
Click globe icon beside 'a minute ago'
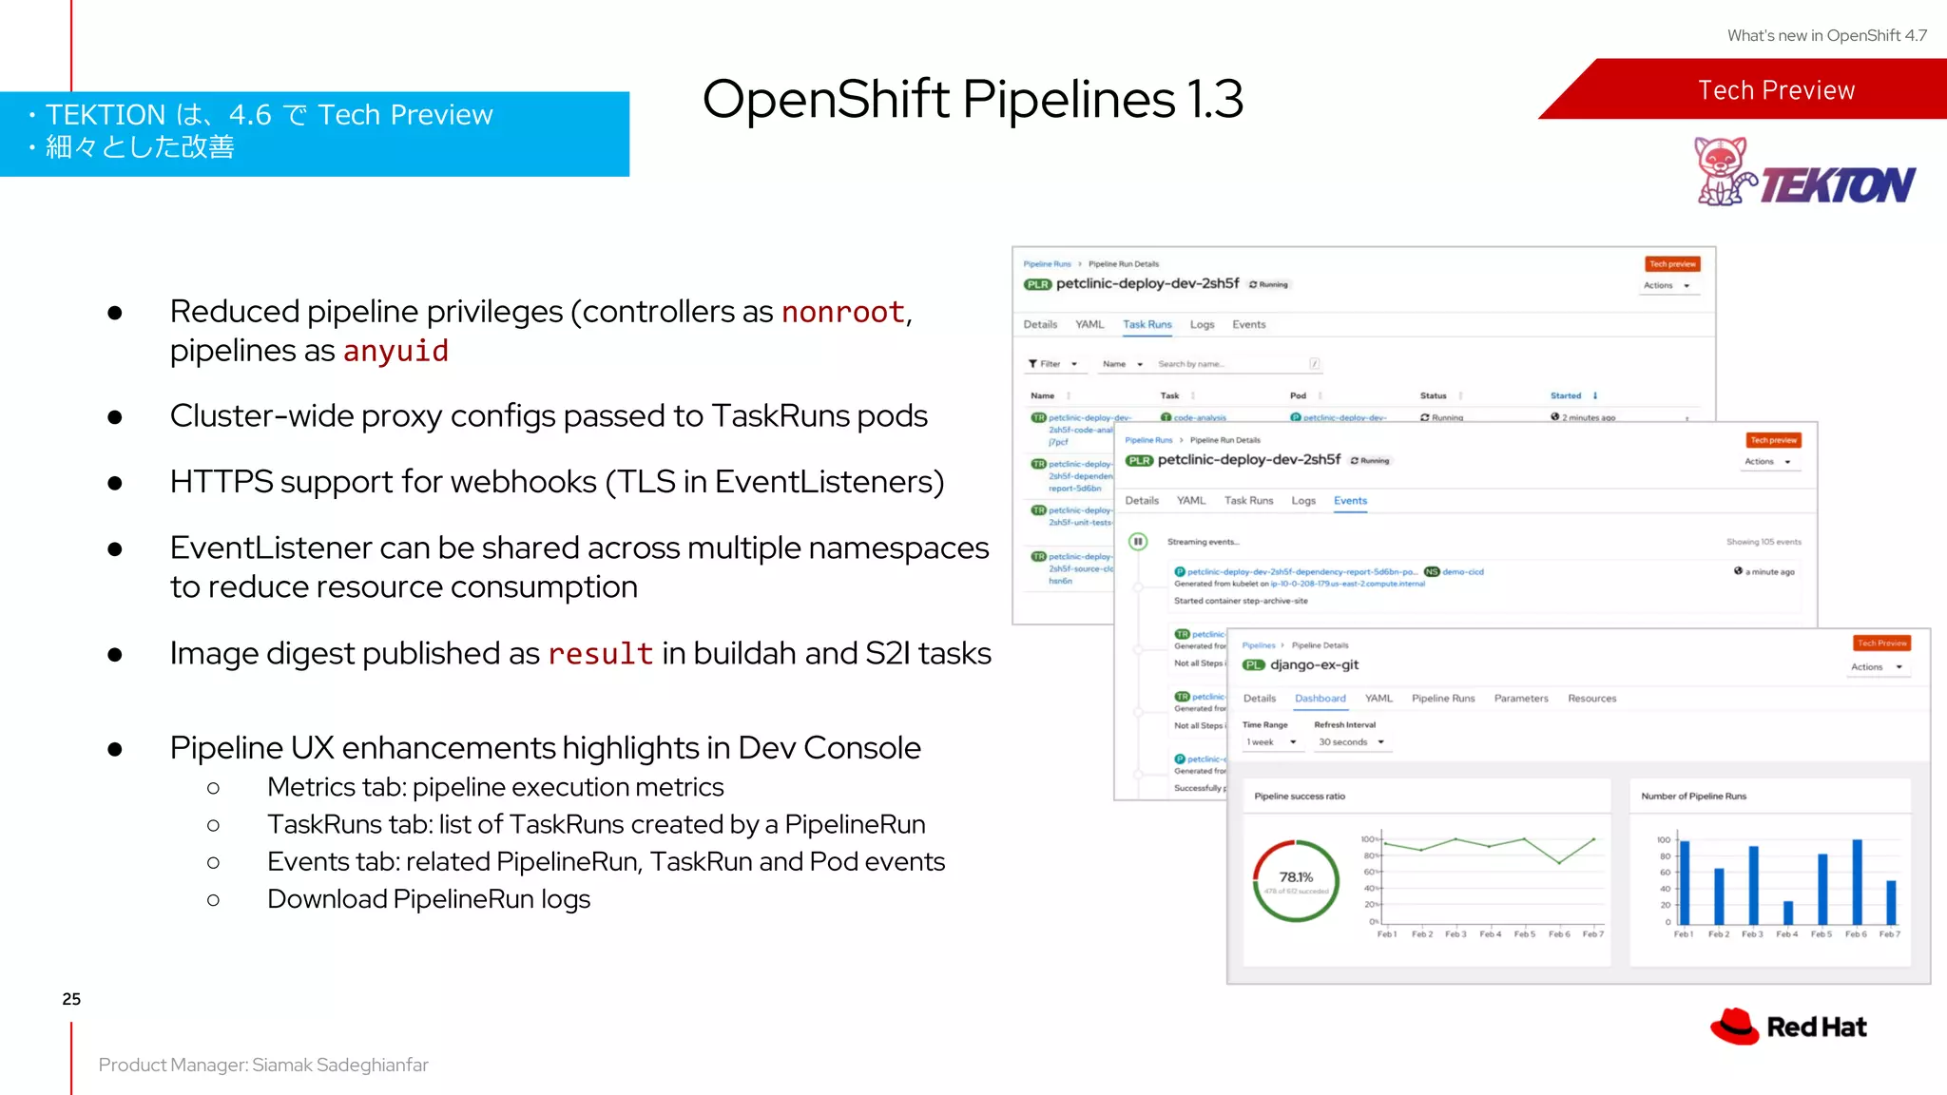1738,571
